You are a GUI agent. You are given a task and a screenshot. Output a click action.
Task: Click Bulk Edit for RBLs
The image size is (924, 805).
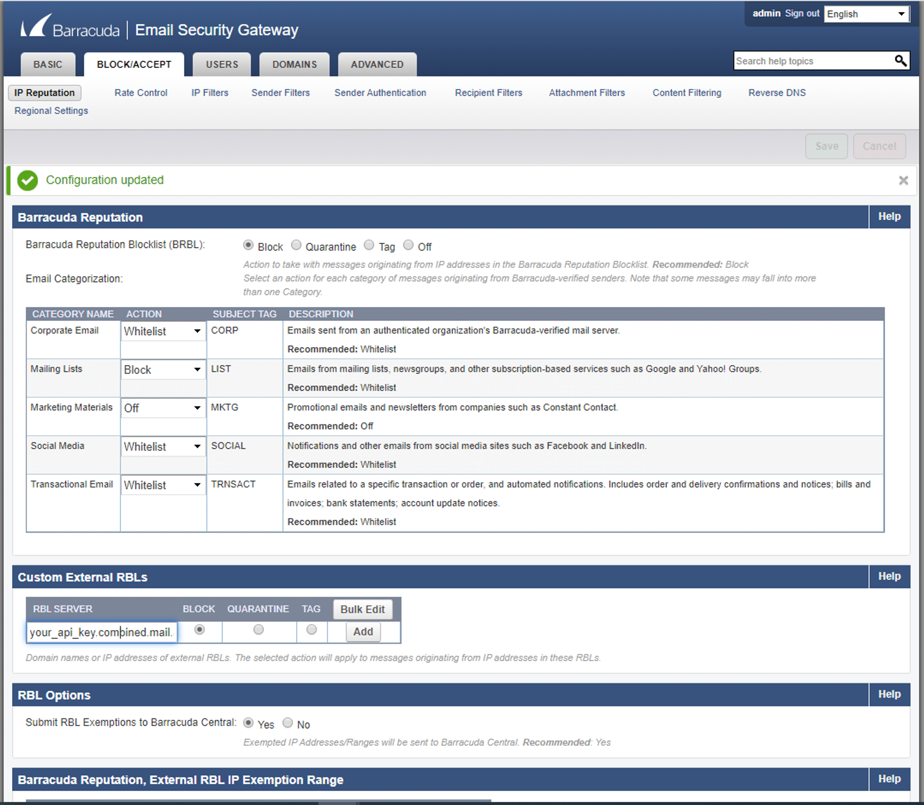(x=363, y=609)
